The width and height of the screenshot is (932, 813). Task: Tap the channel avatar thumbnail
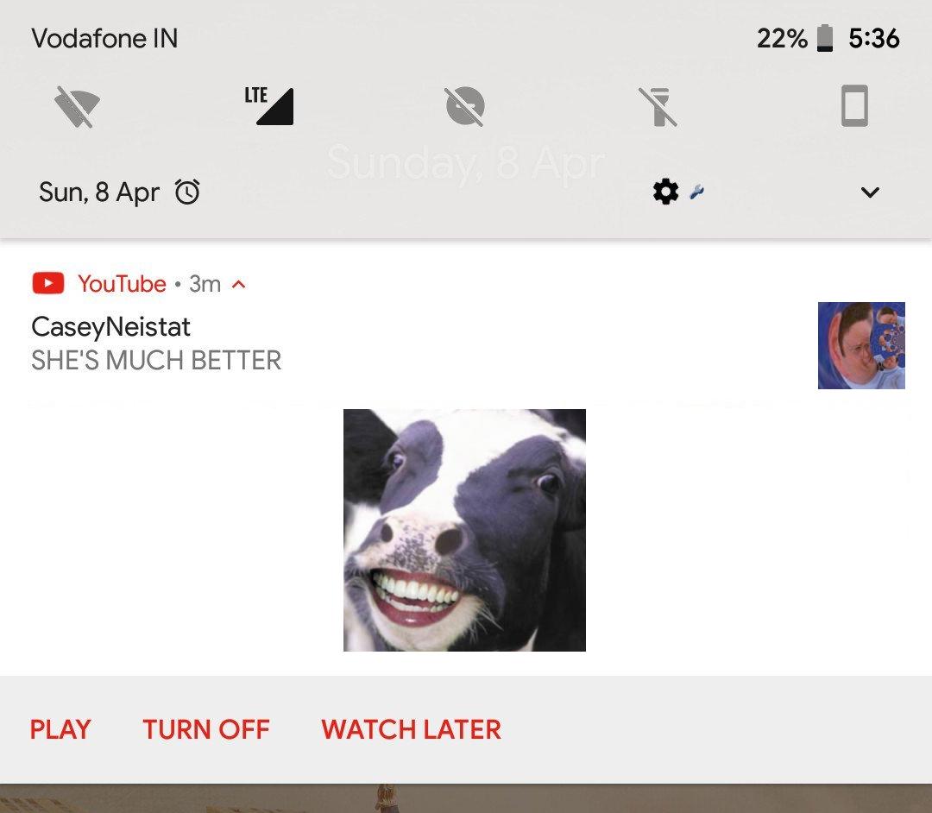click(x=861, y=345)
